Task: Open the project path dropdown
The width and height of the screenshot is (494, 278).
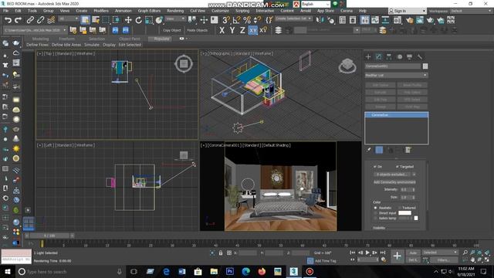Action: coord(35,30)
